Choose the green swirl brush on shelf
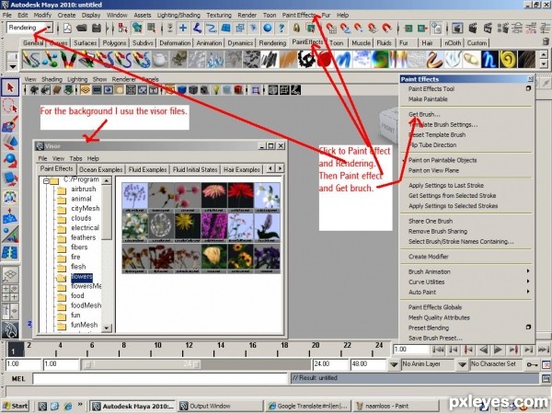Screen dimensions: 552x414 click(x=380, y=59)
